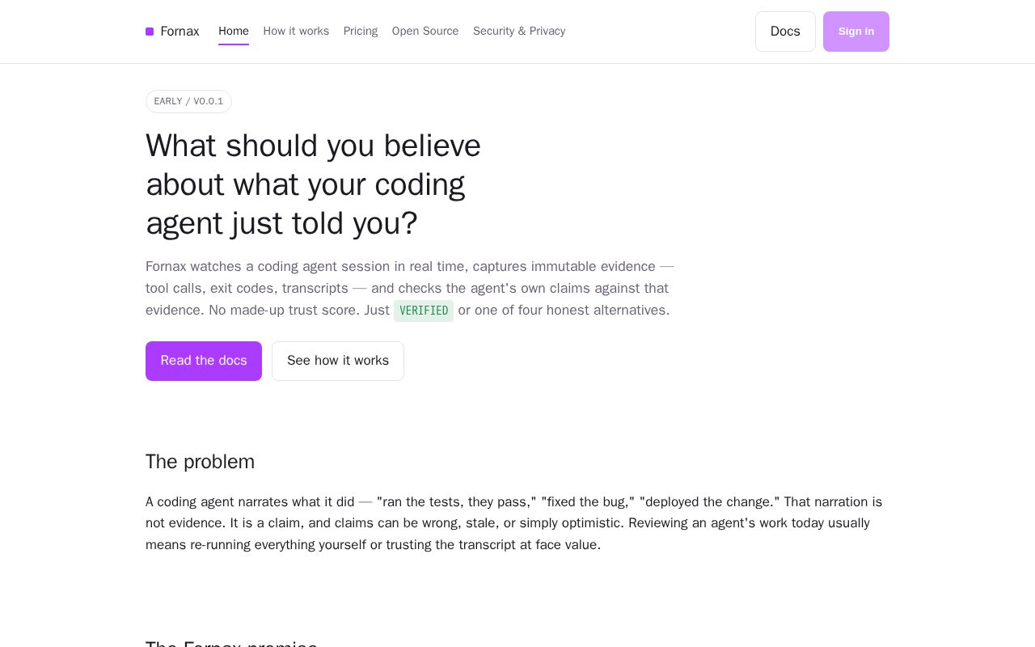The height and width of the screenshot is (647, 1035).
Task: Click the heading "The problem"
Action: [x=200, y=462]
